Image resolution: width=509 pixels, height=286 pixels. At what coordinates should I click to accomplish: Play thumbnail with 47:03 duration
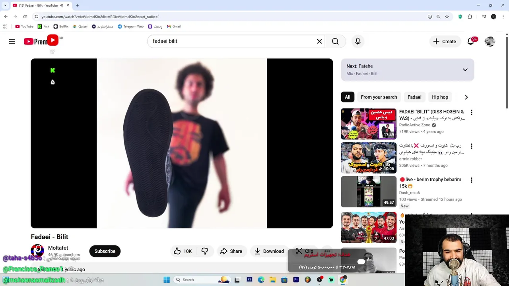(369, 228)
